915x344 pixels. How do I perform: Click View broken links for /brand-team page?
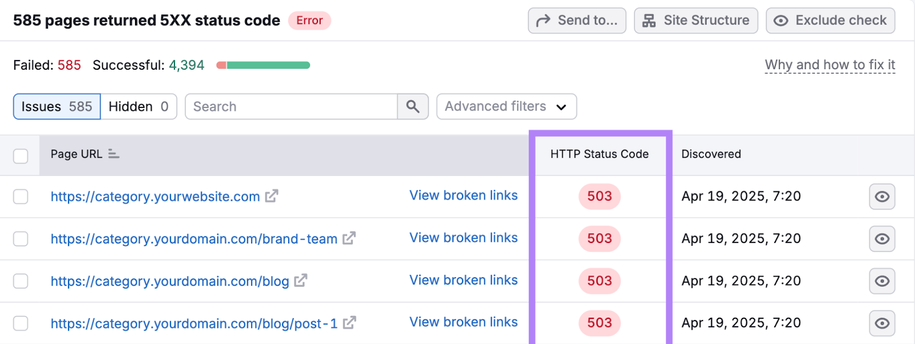pyautogui.click(x=463, y=238)
